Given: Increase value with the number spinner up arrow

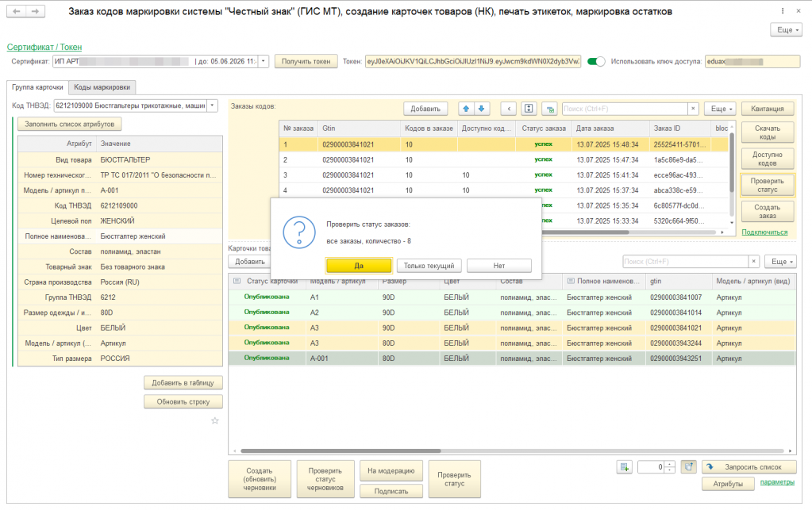Looking at the screenshot, I should [670, 464].
